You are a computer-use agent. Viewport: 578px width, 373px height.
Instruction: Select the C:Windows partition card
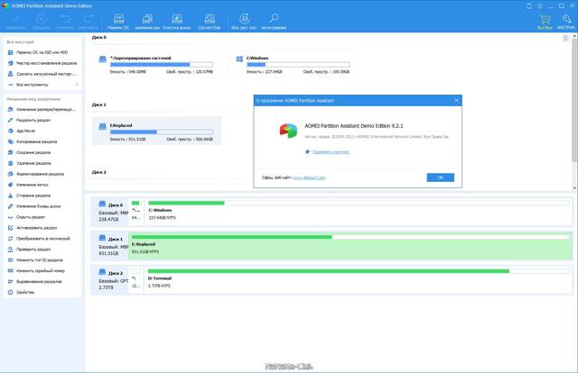(x=293, y=64)
